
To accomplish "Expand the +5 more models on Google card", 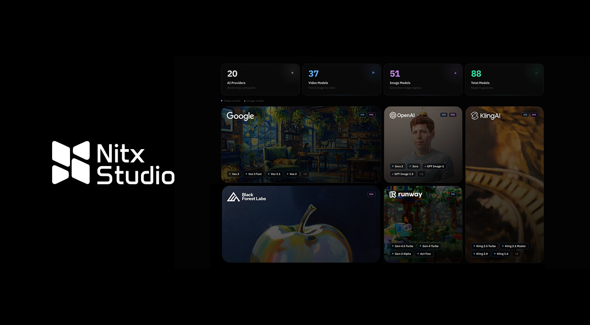I will pyautogui.click(x=305, y=174).
